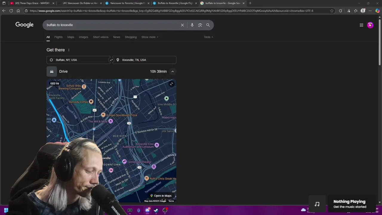Switch to the Flights tab

(x=58, y=37)
